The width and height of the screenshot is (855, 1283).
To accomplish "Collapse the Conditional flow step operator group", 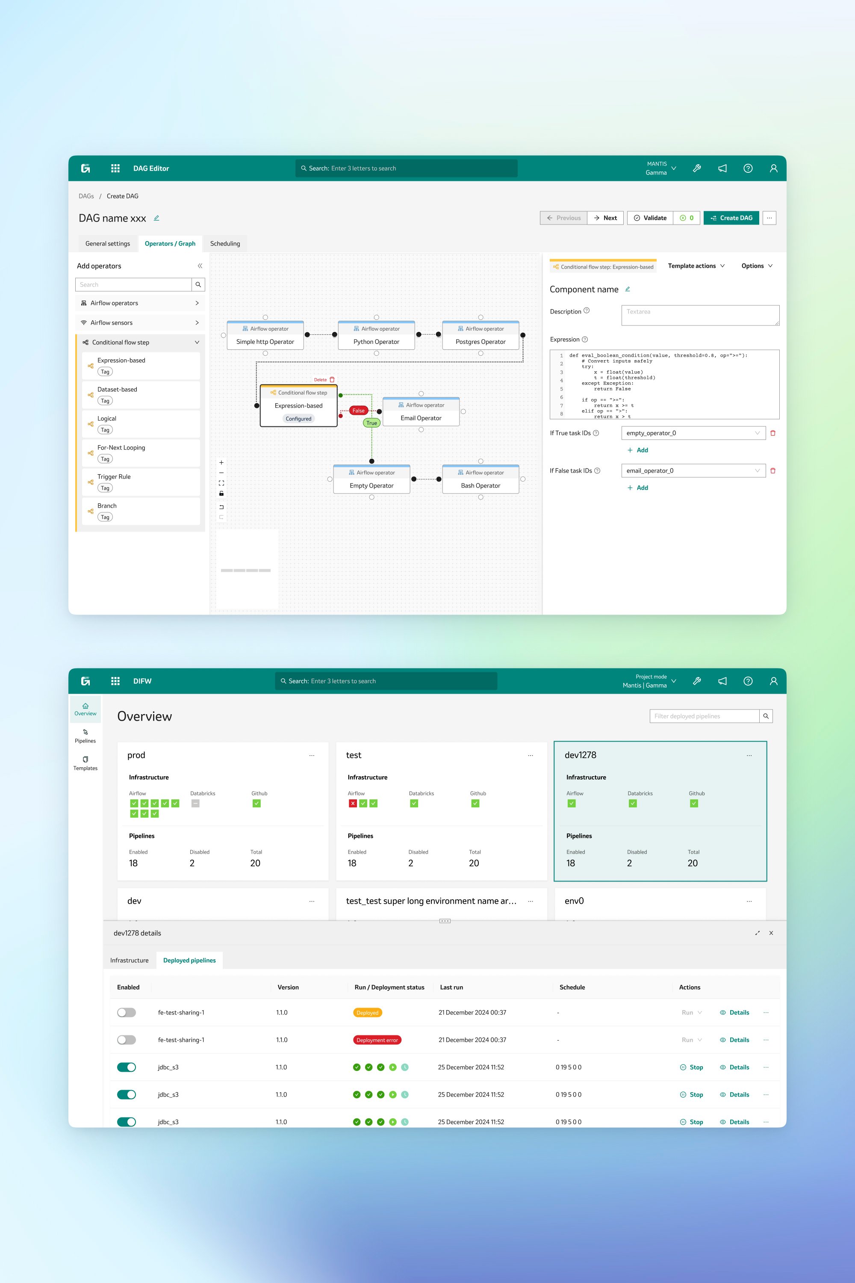I will (x=197, y=342).
